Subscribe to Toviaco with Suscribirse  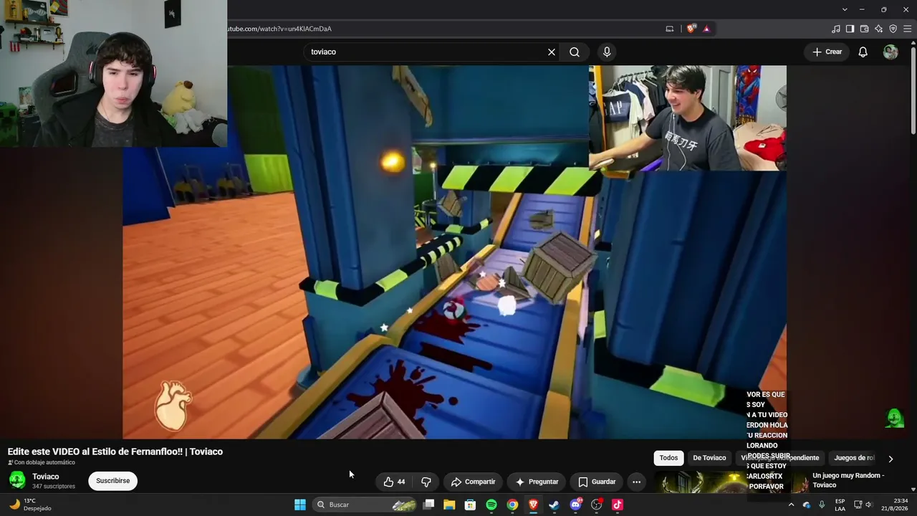(112, 481)
